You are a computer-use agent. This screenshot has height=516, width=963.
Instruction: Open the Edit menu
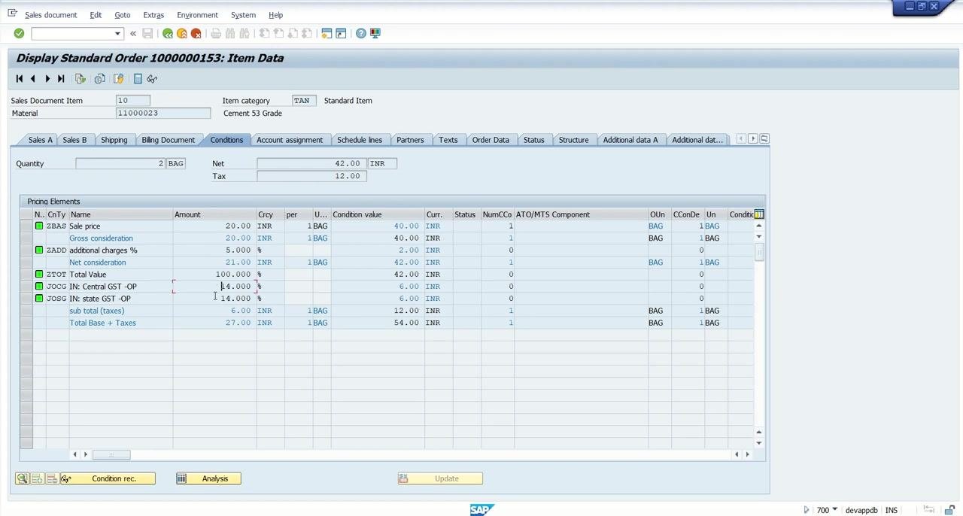(96, 15)
